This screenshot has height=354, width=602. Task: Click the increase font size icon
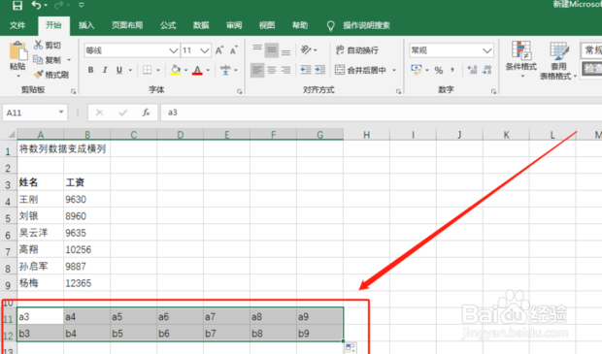tap(219, 50)
